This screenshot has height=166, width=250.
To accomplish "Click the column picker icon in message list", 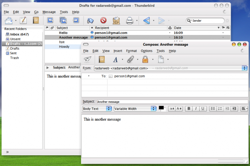I will [228, 28].
